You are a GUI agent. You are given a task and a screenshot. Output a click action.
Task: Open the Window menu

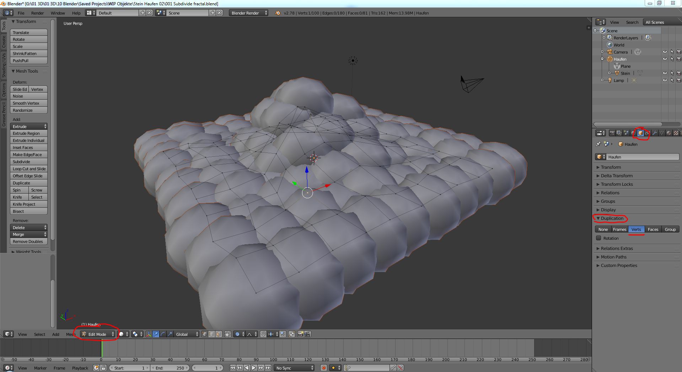click(58, 13)
